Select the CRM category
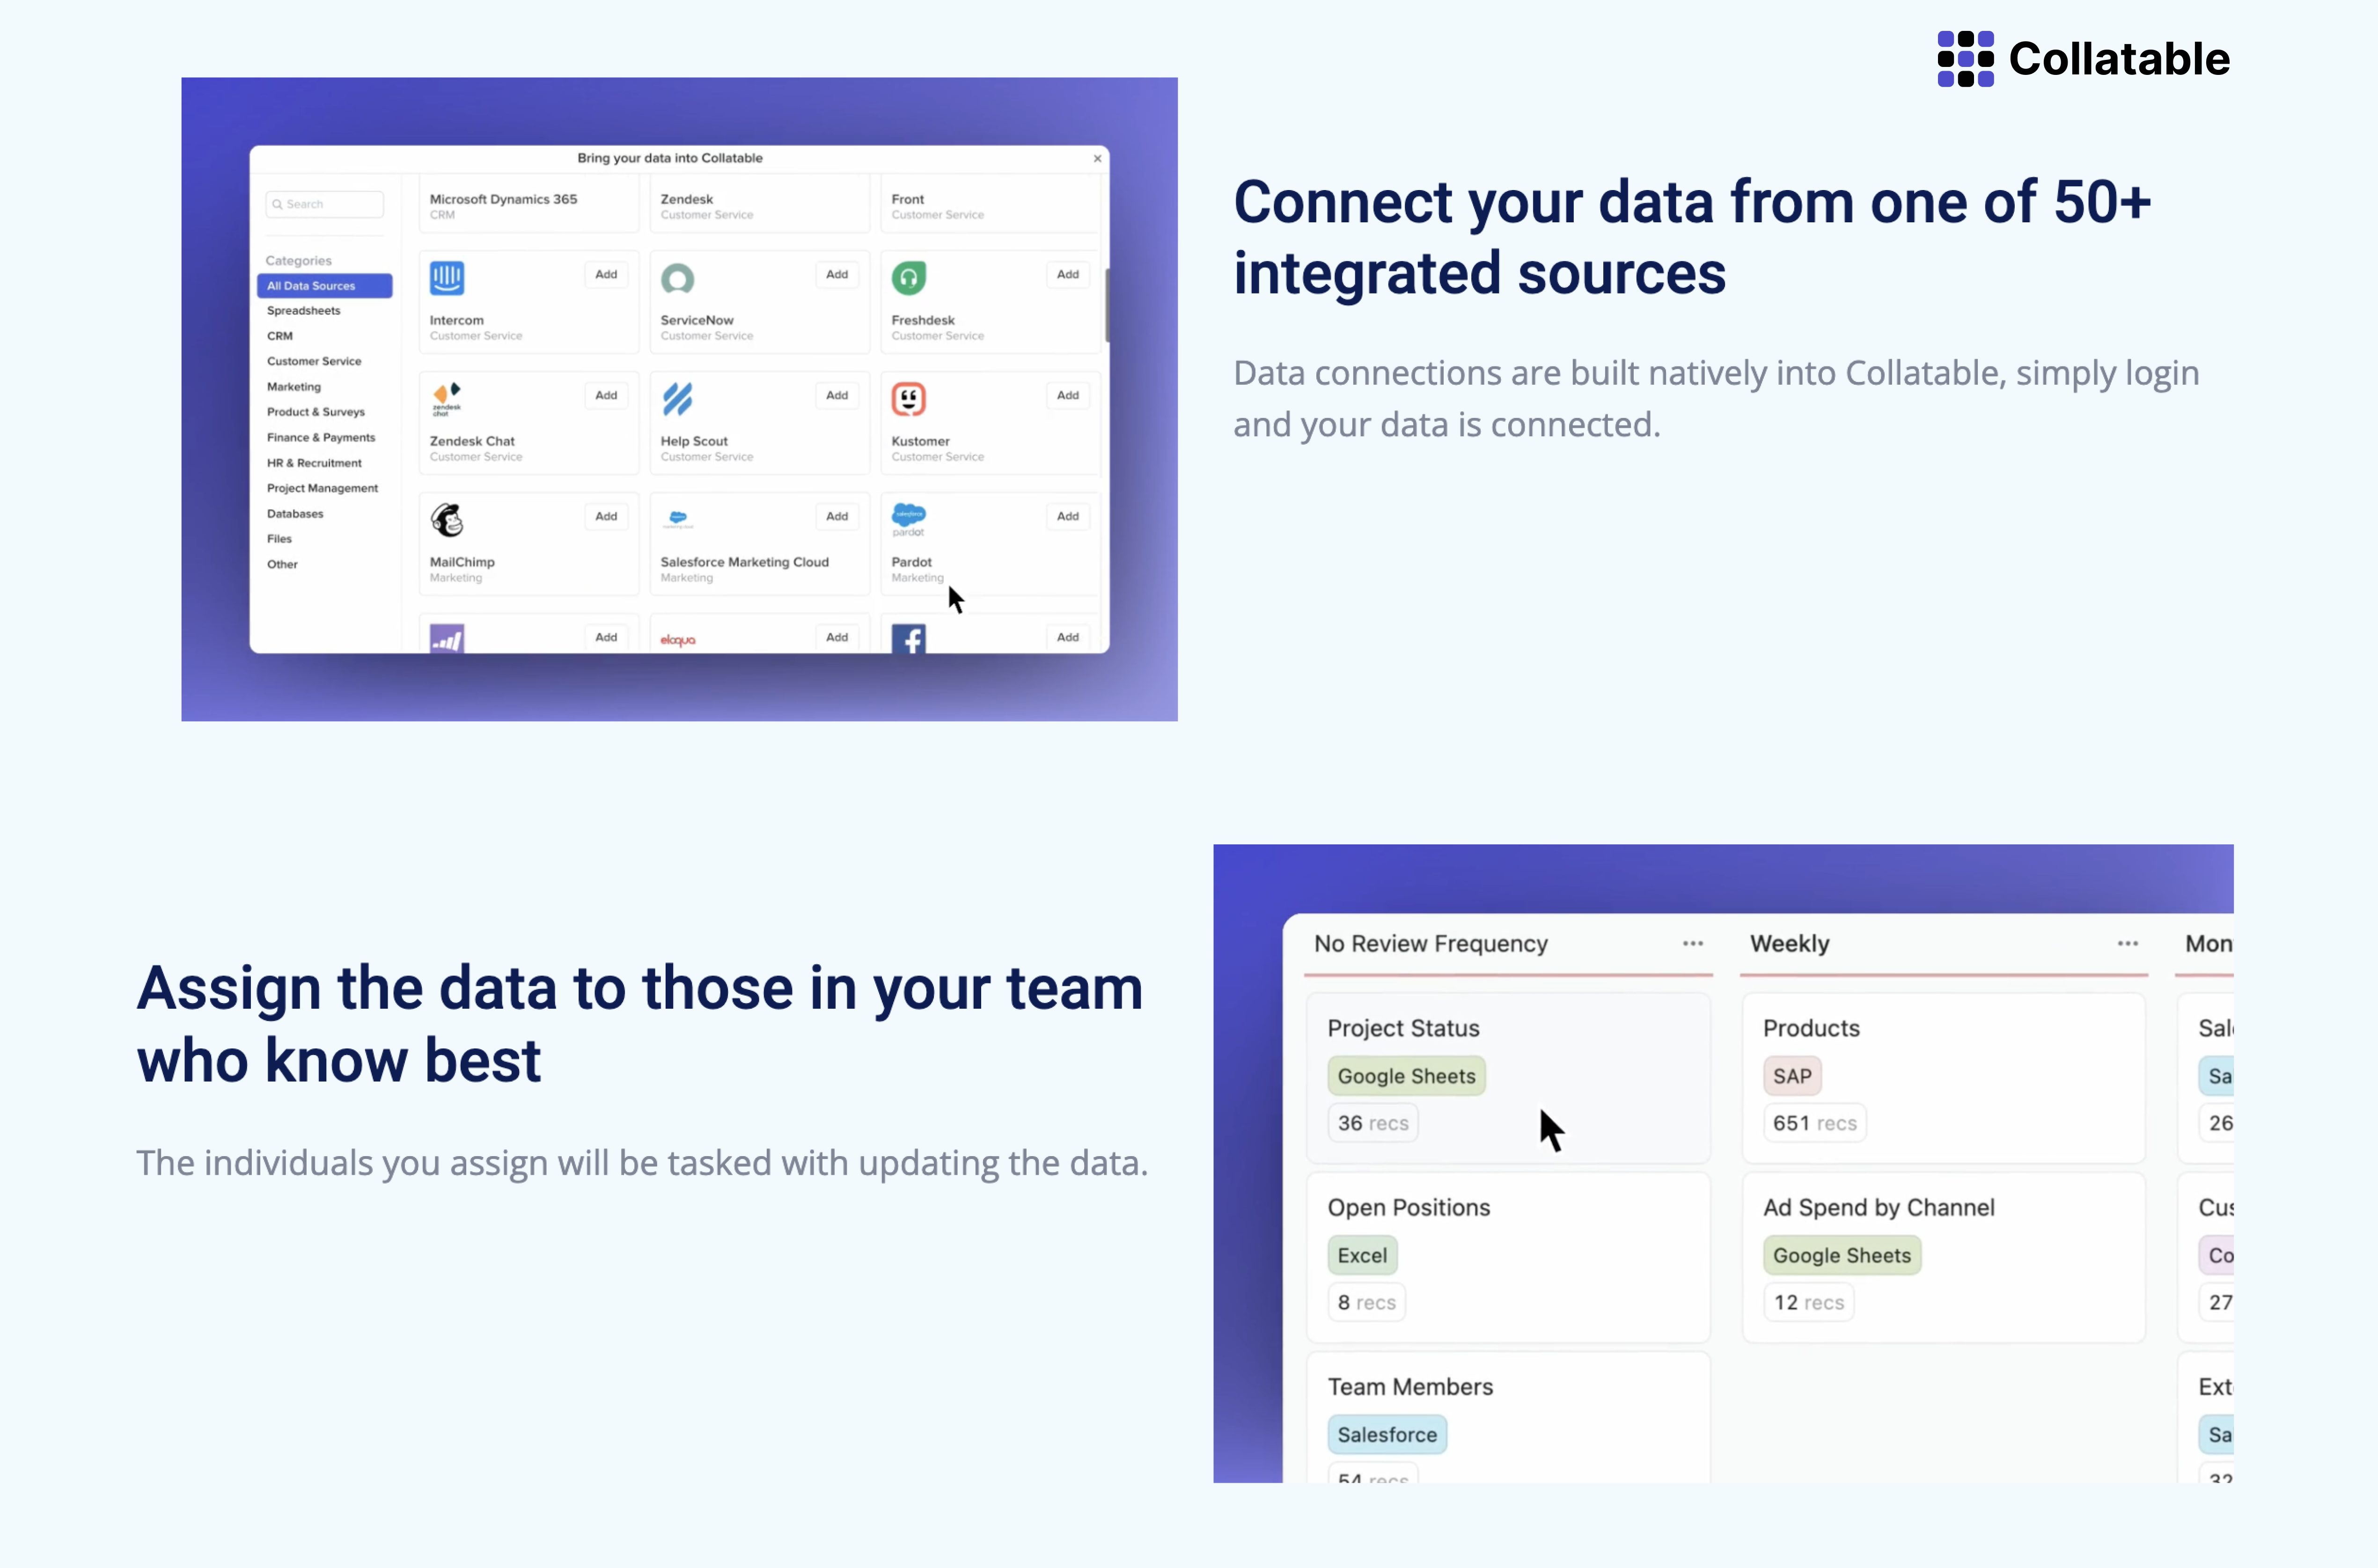Viewport: 2378px width, 1568px height. pos(279,336)
